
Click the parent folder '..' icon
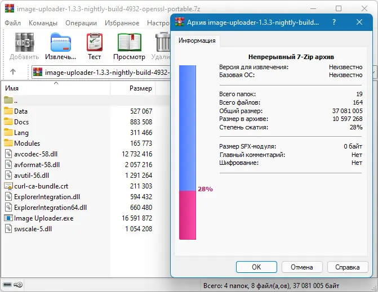pyautogui.click(x=8, y=100)
